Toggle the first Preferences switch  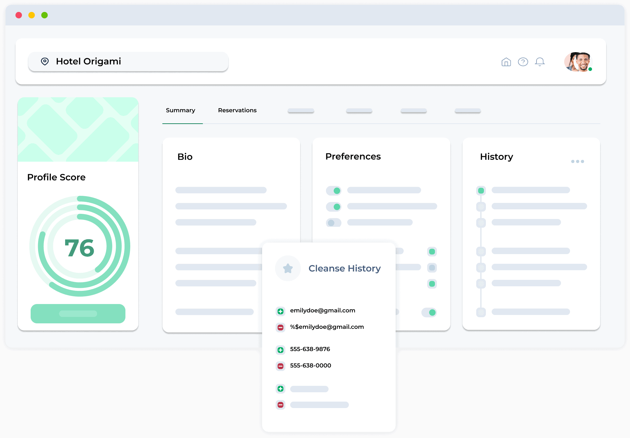[334, 191]
